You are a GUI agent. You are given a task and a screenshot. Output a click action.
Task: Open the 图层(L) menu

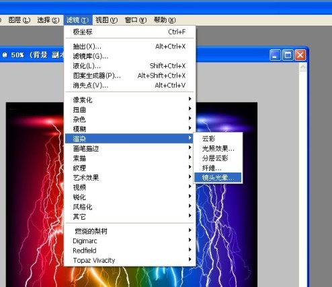tap(19, 20)
